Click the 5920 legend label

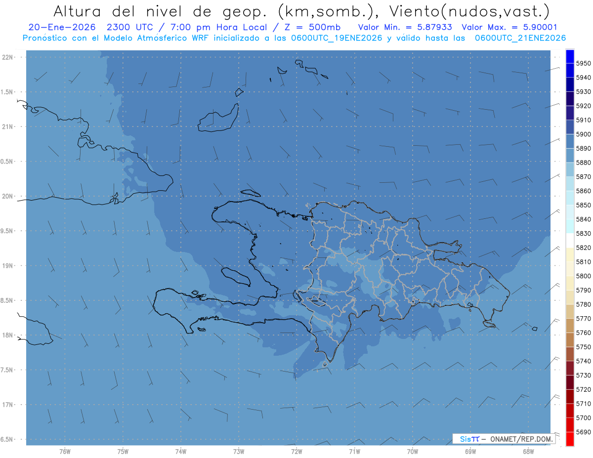coord(583,106)
